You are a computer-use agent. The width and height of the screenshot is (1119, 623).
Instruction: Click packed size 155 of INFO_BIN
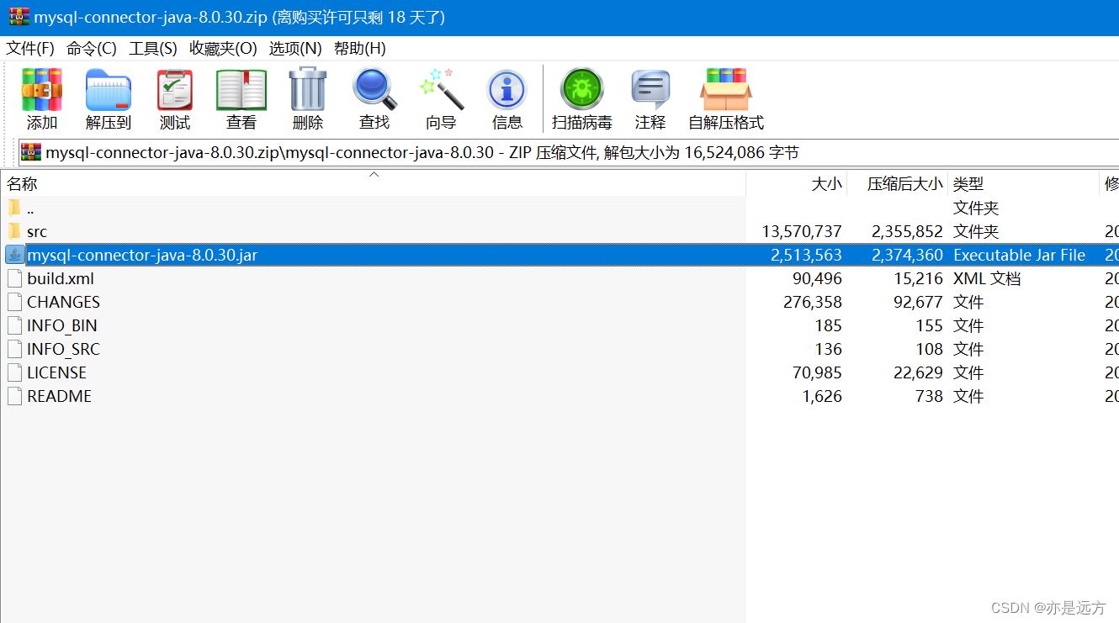coord(930,325)
